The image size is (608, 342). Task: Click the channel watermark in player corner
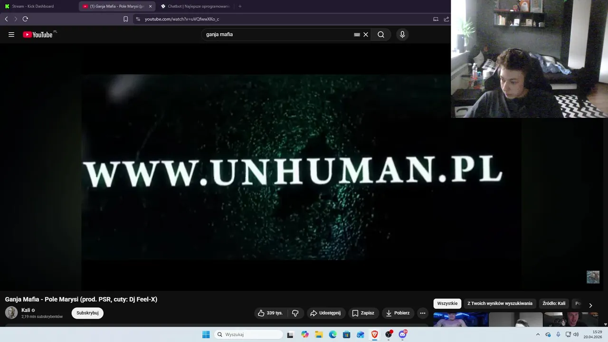[593, 277]
